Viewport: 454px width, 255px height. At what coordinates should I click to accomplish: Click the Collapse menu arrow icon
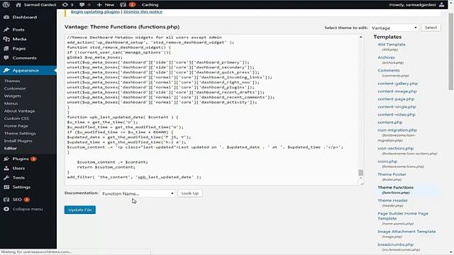6,209
